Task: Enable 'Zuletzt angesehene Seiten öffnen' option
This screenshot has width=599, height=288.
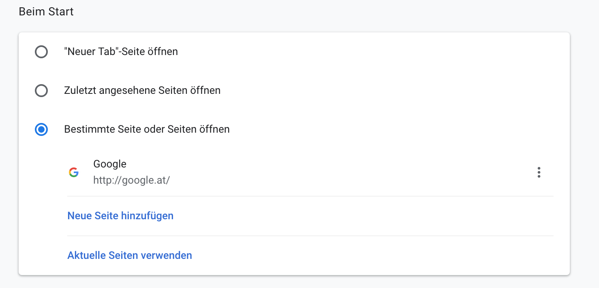Action: pos(41,91)
